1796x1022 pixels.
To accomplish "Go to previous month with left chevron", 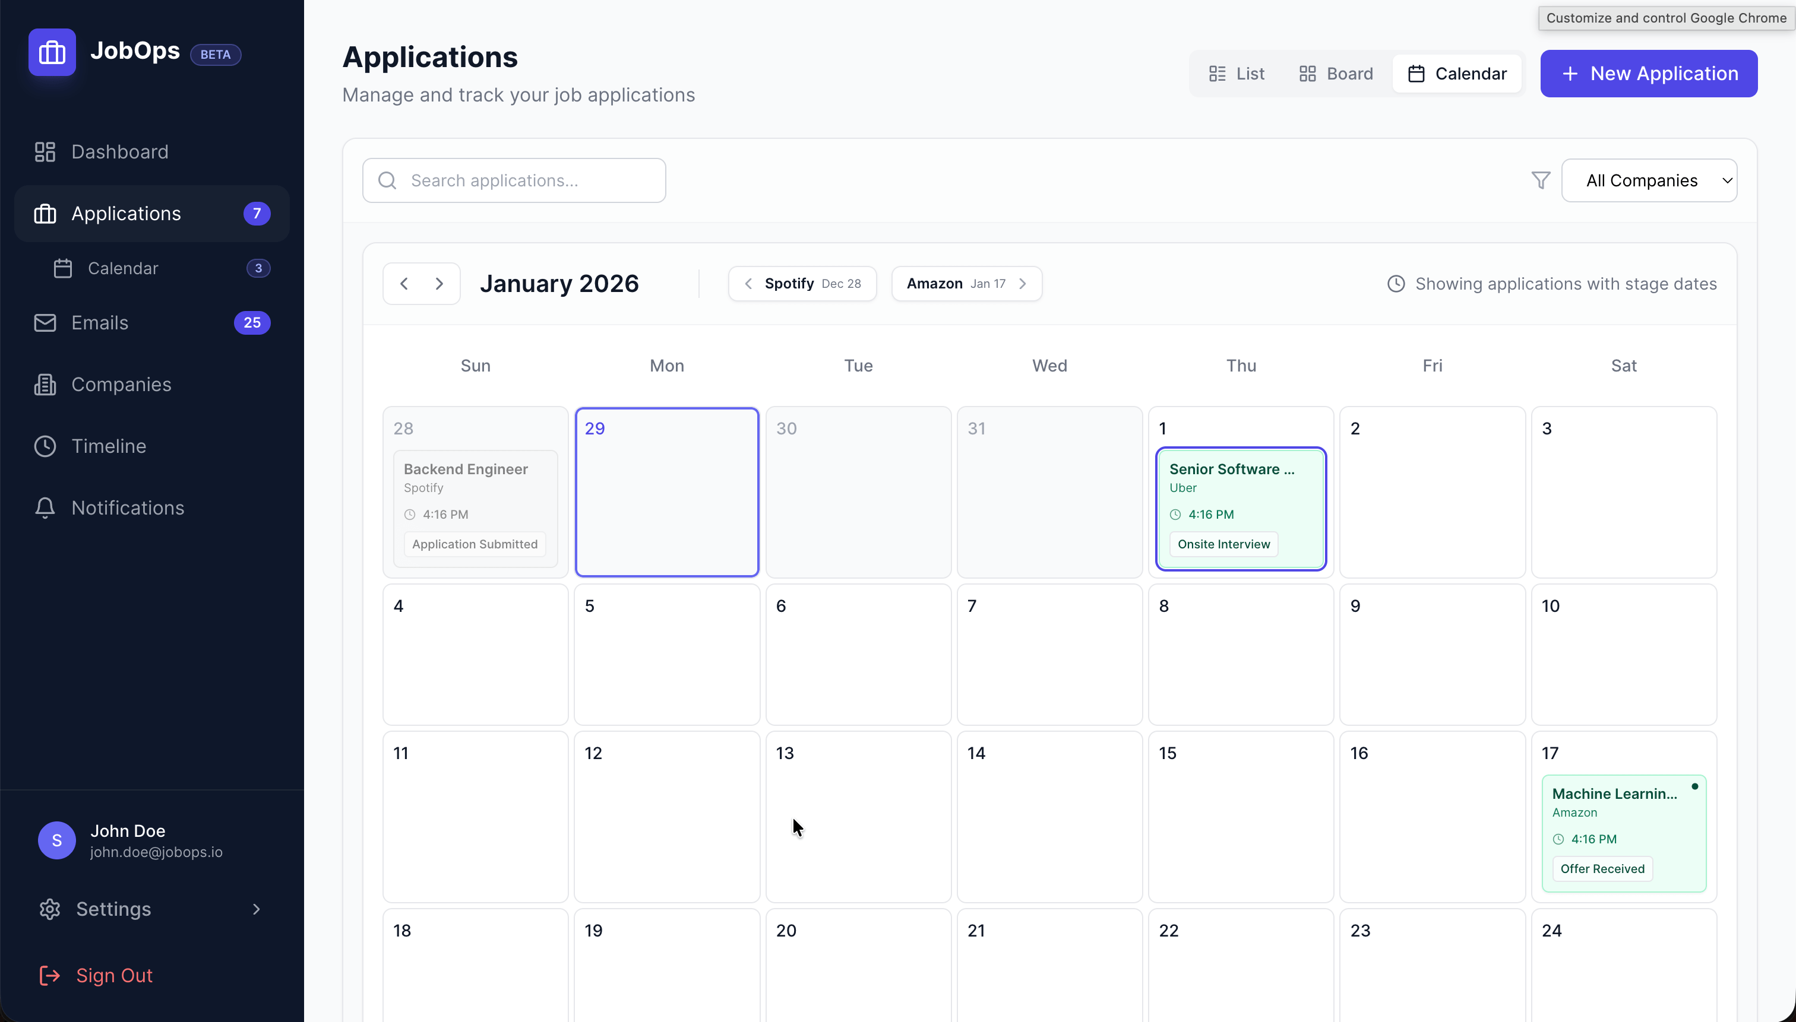I will pos(404,284).
